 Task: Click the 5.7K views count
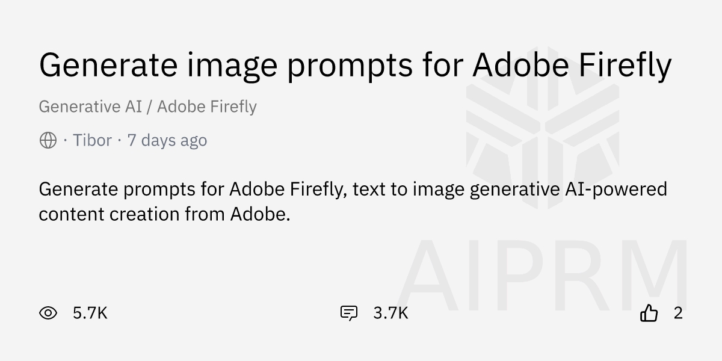pos(90,313)
